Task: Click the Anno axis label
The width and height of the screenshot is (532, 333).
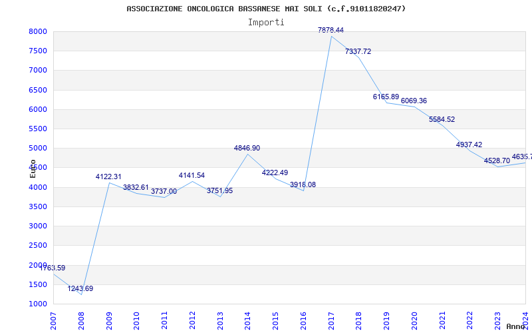Action: pyautogui.click(x=516, y=326)
